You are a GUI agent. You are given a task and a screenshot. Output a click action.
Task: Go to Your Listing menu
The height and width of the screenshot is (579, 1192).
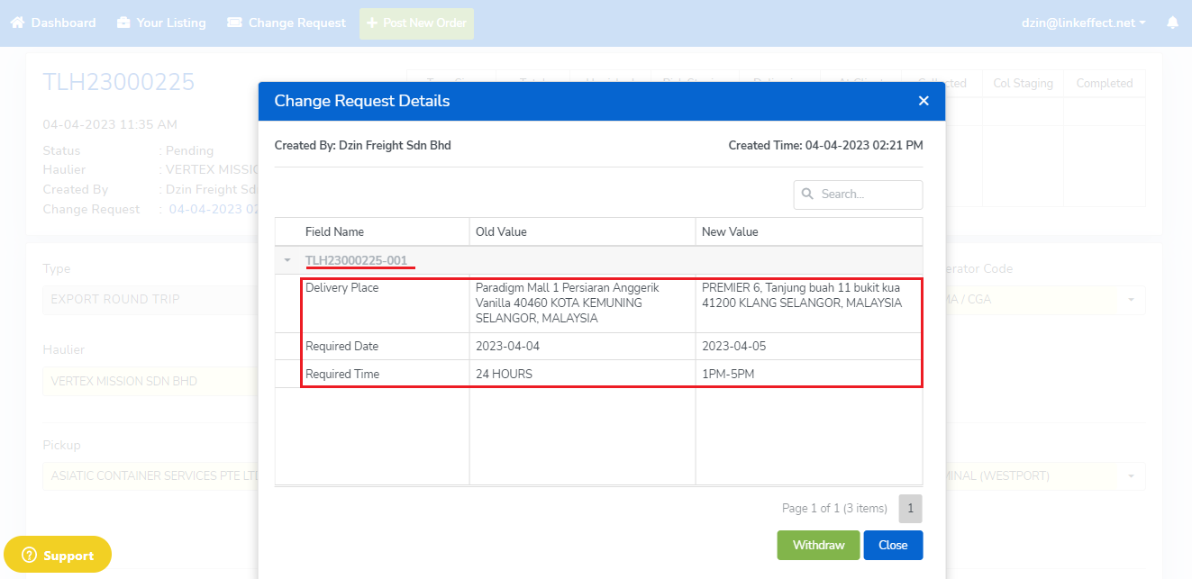(x=171, y=23)
